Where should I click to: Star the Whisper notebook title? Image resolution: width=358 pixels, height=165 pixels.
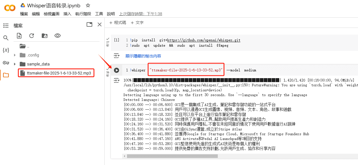click(88, 5)
